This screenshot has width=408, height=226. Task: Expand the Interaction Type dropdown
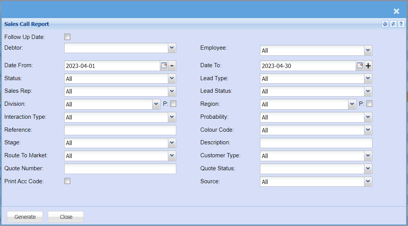click(172, 117)
